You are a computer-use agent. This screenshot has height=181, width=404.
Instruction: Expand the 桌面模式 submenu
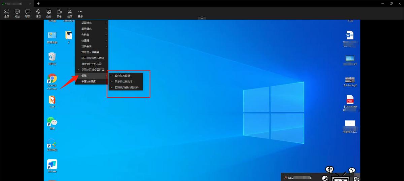click(x=92, y=23)
